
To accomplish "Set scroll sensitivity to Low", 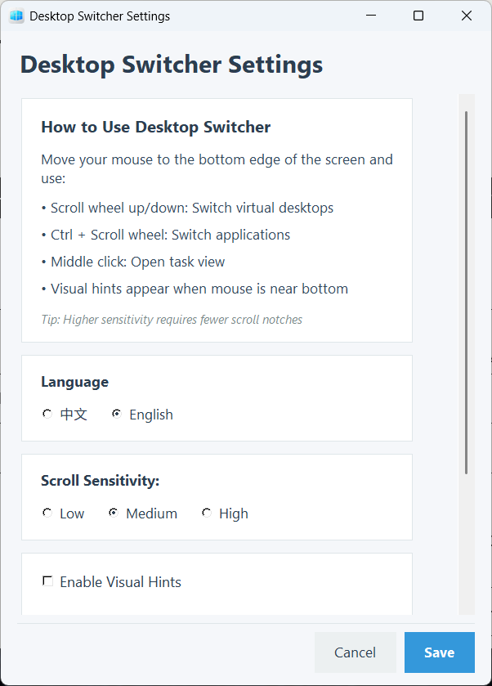I will (47, 513).
